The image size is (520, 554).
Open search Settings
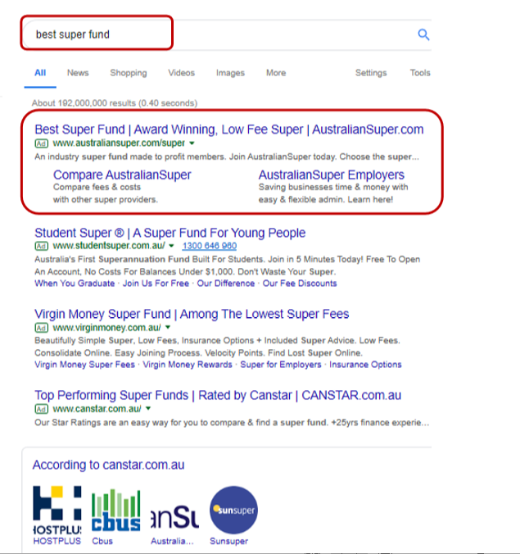tap(371, 73)
